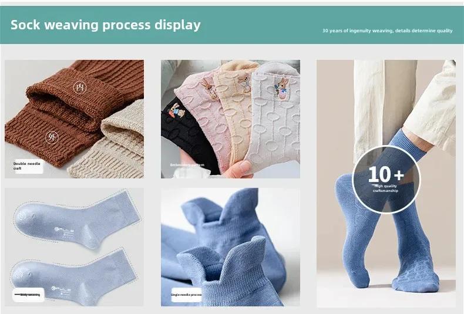Click the Single needle process label

pyautogui.click(x=186, y=295)
